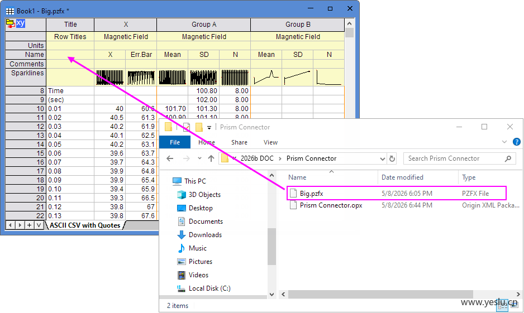Viewport: 524px width, 313px height.
Task: Open the address bar history dropdown
Action: tap(383, 159)
